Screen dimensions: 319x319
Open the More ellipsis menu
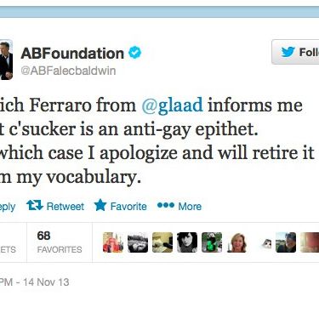[x=179, y=206]
